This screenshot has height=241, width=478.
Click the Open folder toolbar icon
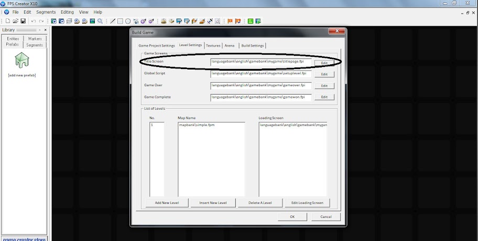click(15, 21)
